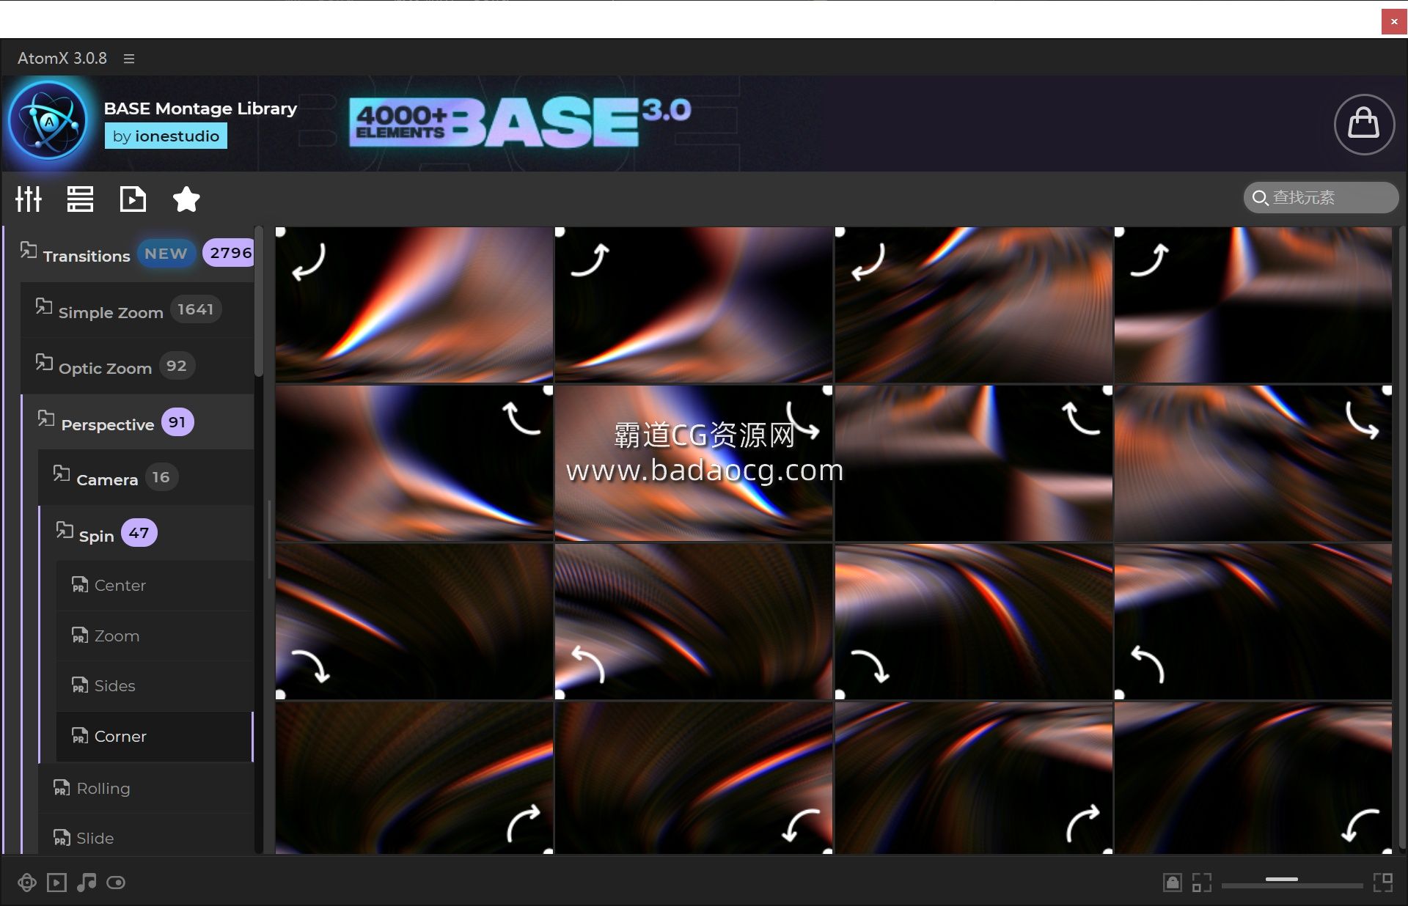
Task: Collapse the Perspective folder
Action: click(x=137, y=422)
